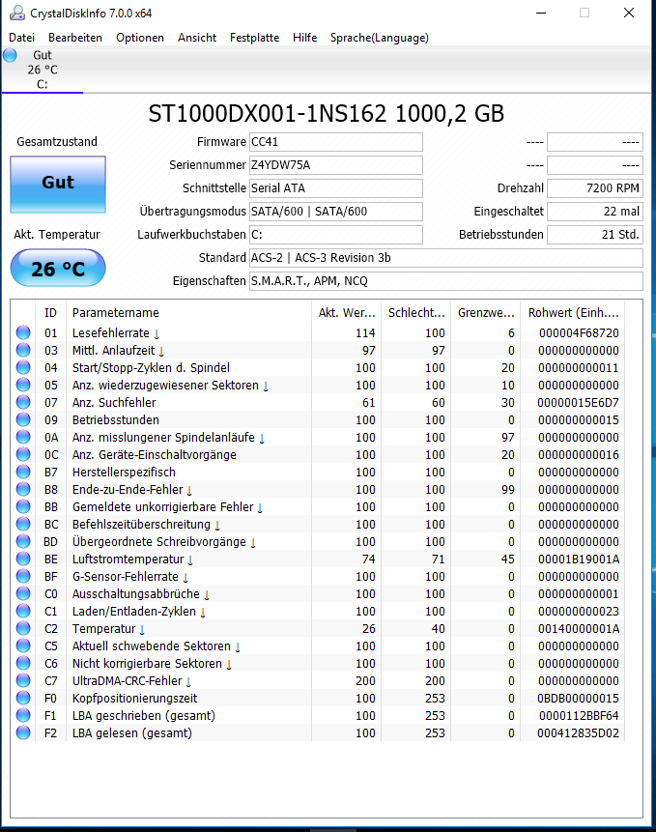Click the Drehzahl field 7200 RPM
656x832 pixels.
click(x=595, y=188)
